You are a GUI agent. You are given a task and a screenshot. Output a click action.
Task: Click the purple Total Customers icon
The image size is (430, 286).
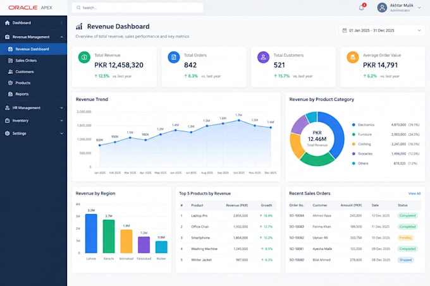pyautogui.click(x=263, y=57)
